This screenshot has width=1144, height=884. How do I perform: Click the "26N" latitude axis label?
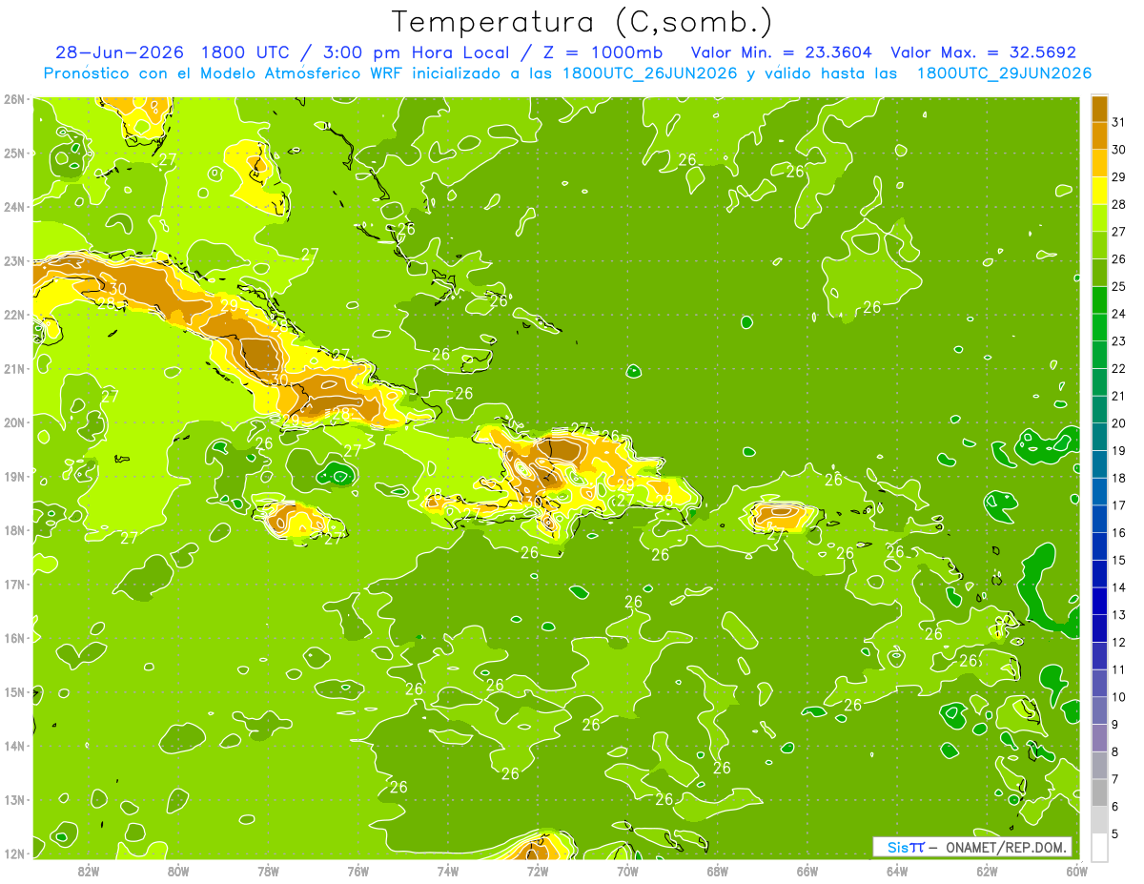(14, 99)
